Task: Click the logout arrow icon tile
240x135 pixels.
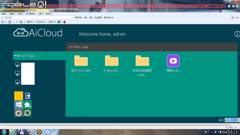Action: point(27,96)
